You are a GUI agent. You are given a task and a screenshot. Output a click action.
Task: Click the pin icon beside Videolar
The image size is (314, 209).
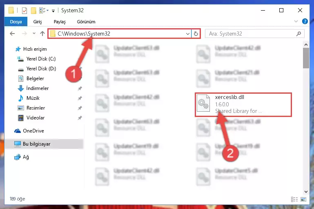[x=80, y=118]
